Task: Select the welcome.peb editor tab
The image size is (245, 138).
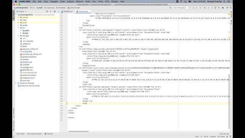Action: [83, 11]
